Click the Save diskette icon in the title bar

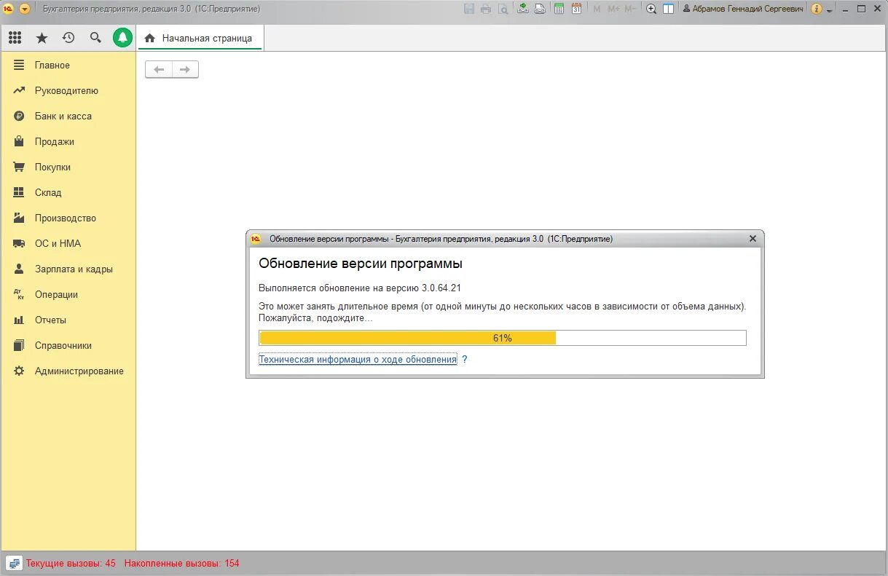coord(468,9)
